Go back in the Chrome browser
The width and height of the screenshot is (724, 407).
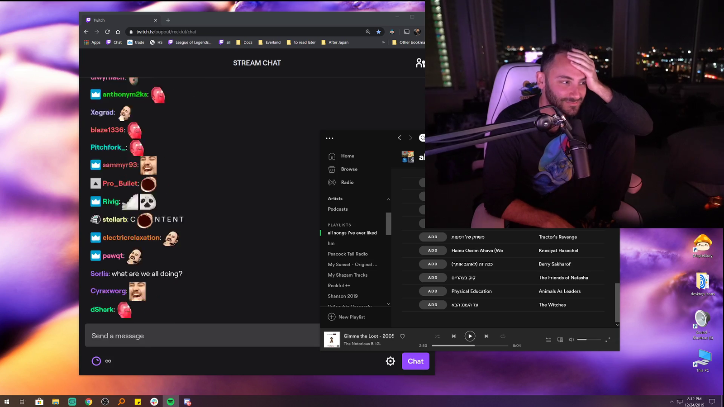[86, 32]
